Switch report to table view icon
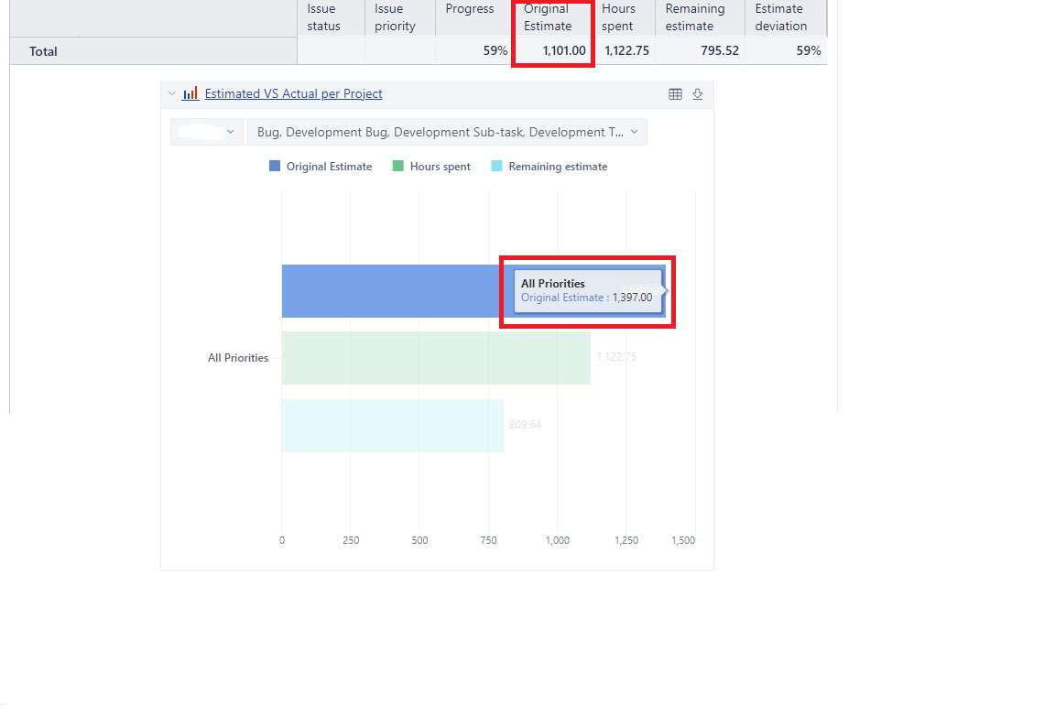 676,94
